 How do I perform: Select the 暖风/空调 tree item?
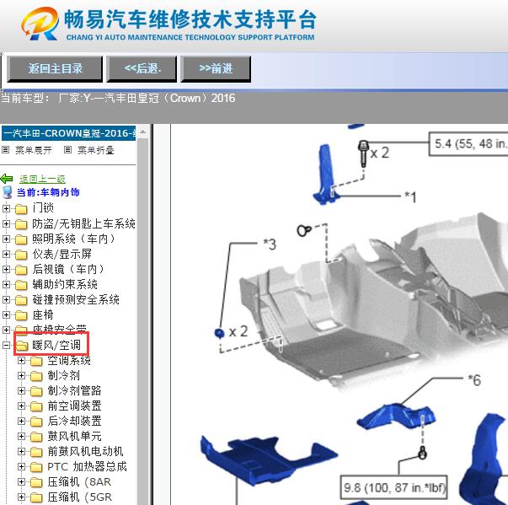[56, 345]
